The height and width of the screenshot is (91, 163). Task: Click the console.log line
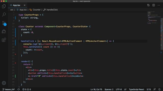tap(48, 44)
